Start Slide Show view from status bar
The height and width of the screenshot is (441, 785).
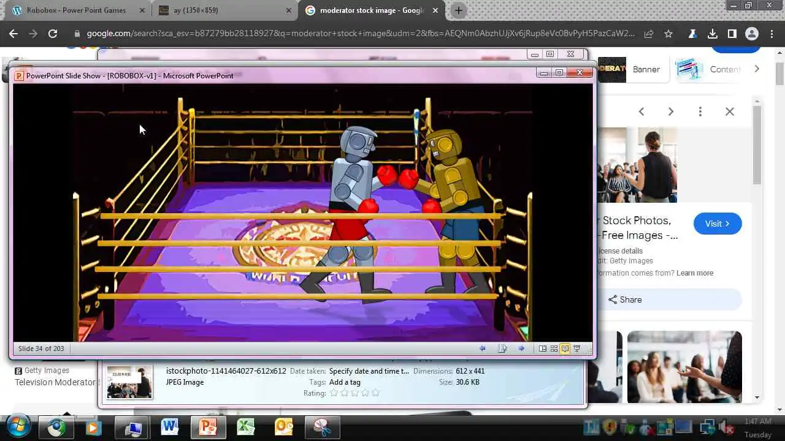576,349
